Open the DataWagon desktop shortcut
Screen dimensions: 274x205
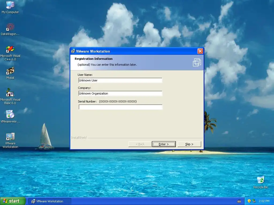[x=10, y=29]
